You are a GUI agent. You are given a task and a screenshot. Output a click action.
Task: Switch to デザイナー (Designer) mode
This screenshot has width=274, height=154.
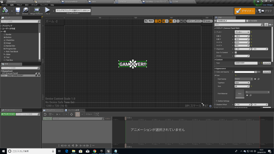[x=245, y=11]
